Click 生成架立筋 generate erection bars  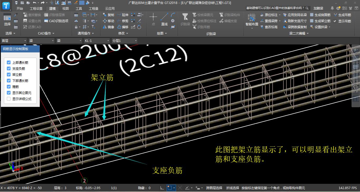tap(320, 21)
